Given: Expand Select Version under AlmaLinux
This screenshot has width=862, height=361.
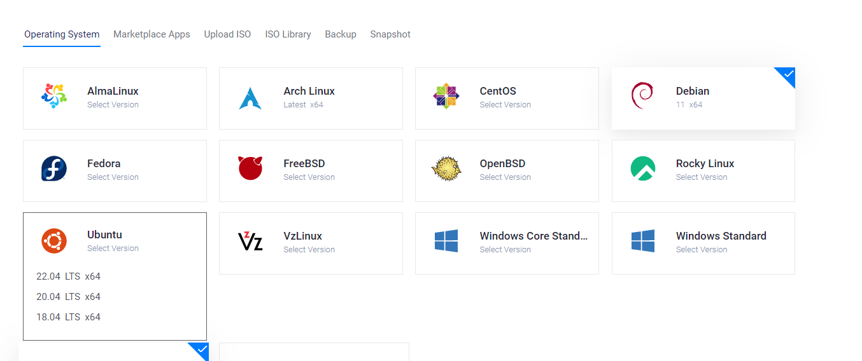Looking at the screenshot, I should (x=113, y=105).
